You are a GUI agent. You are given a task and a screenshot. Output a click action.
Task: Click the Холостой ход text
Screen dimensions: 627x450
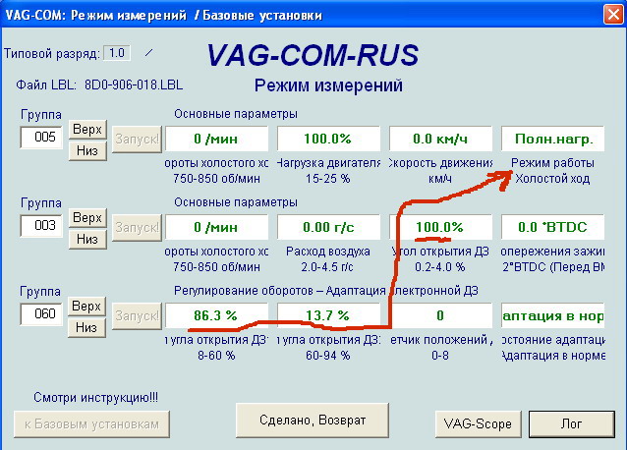pos(552,179)
